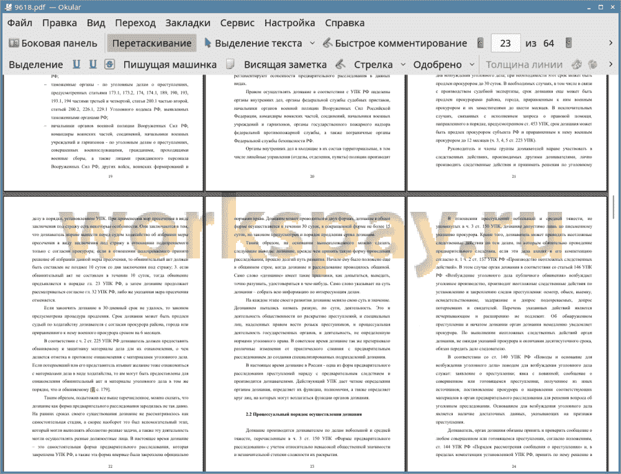The height and width of the screenshot is (474, 621).
Task: Select the Одобрено stamp tool
Action: click(437, 65)
